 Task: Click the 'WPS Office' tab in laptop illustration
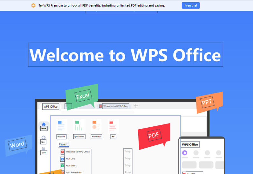(51, 107)
